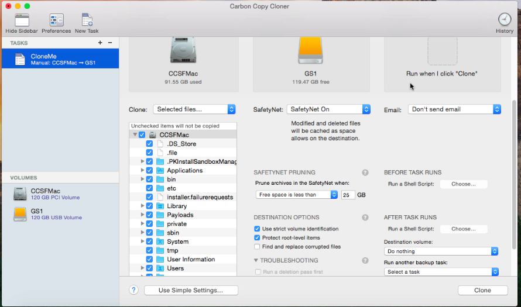Click the prune threshold 25 GB field

[348, 195]
